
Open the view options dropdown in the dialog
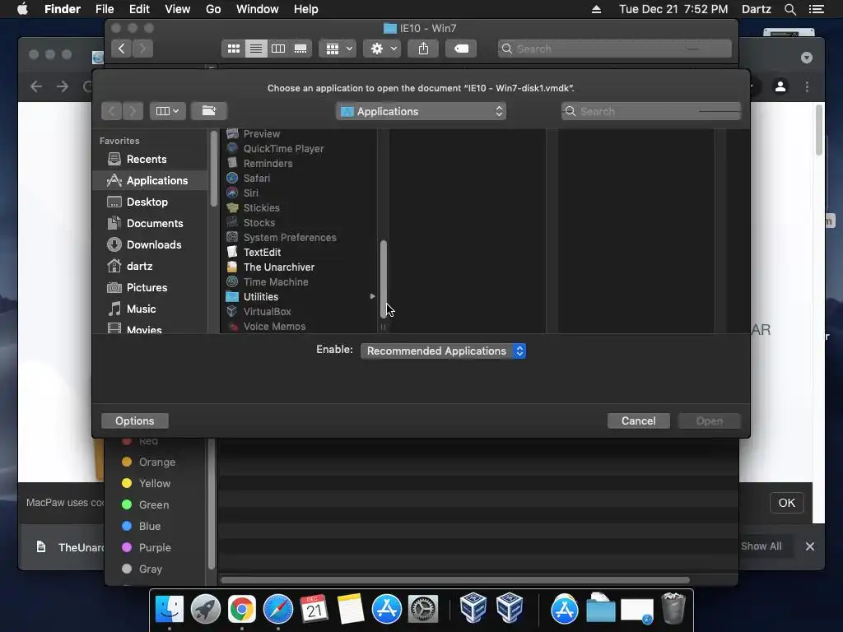point(167,111)
